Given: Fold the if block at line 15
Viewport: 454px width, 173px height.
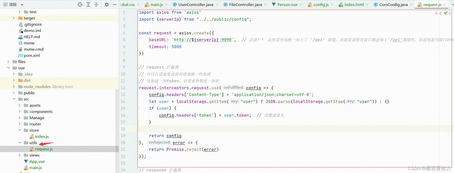Looking at the screenshot, I should pyautogui.click(x=137, y=108).
